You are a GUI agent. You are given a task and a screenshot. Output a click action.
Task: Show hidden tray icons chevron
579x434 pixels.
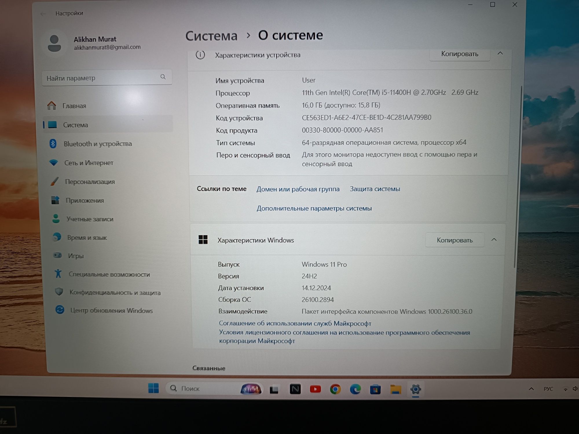tap(531, 389)
